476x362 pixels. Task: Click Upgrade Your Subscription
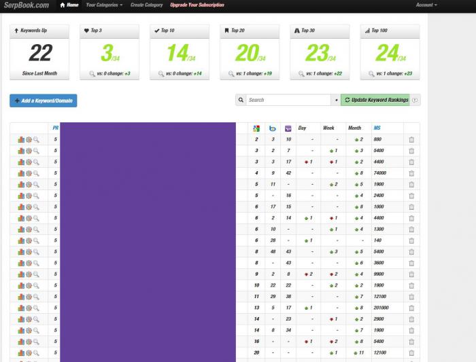click(197, 5)
